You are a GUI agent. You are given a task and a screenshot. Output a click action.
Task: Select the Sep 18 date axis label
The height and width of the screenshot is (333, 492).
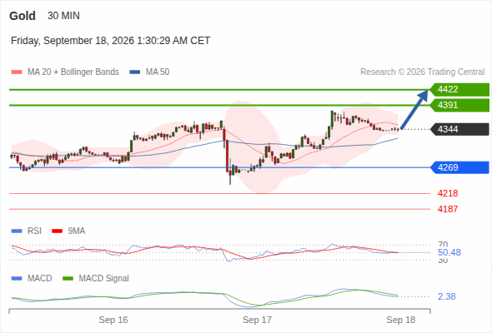[x=401, y=320]
